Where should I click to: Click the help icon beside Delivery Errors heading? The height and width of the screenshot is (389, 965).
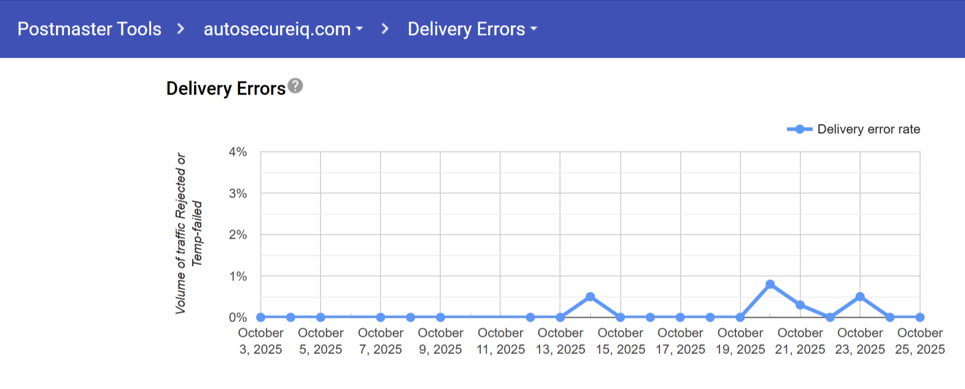tap(295, 86)
